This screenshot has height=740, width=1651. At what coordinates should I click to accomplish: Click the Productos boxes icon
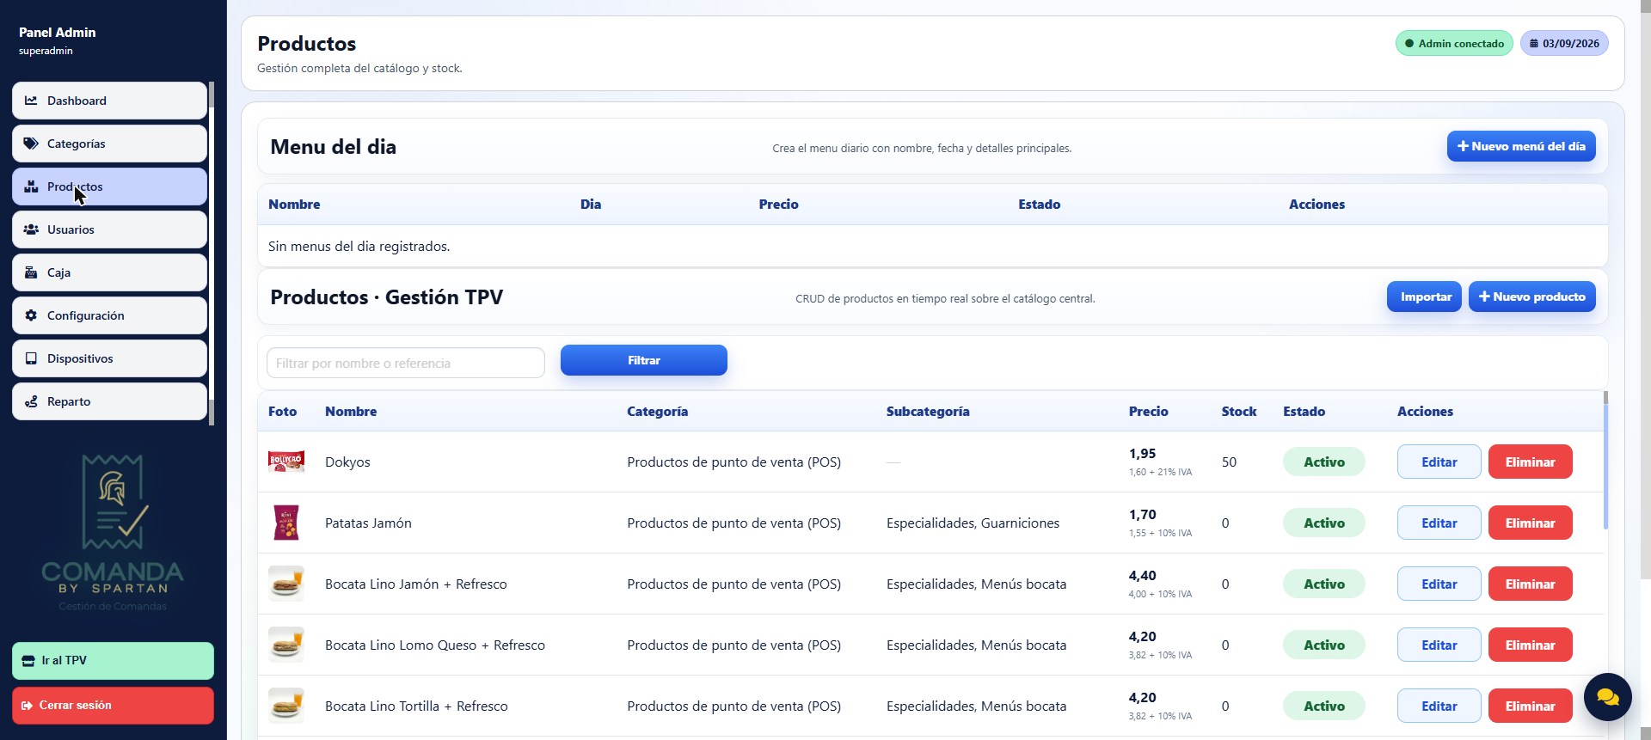pos(31,187)
